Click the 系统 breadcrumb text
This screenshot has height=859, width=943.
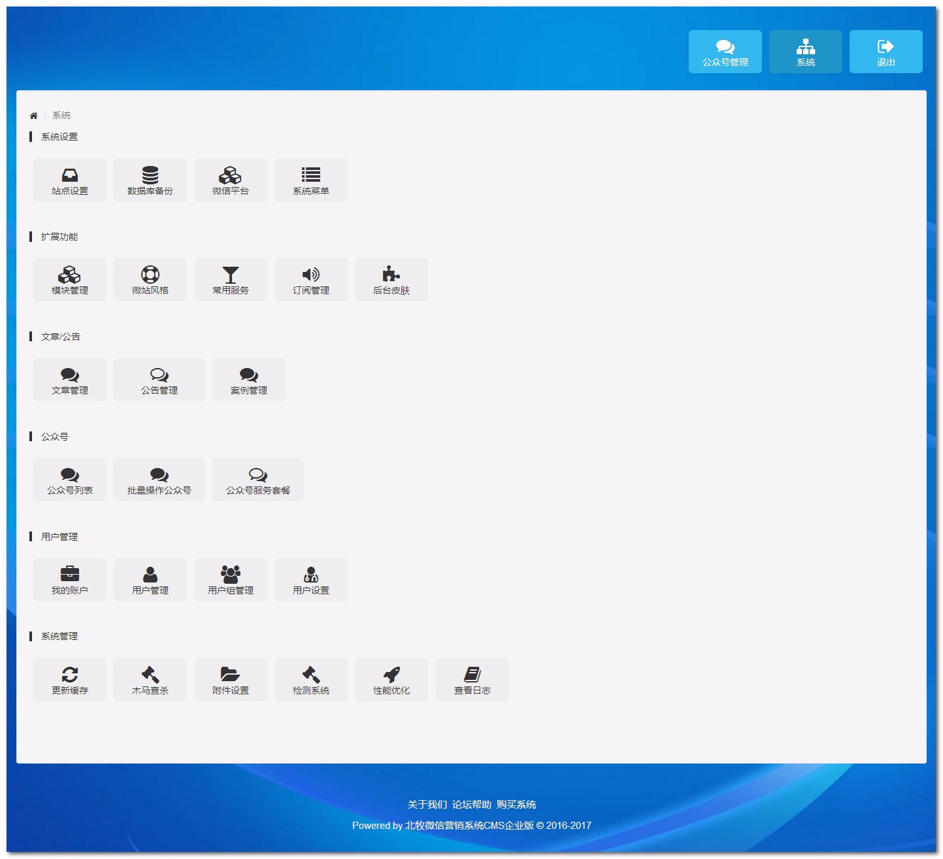(61, 116)
